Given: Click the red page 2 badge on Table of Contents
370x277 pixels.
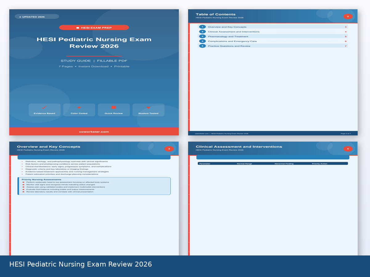Looking at the screenshot, I should [x=348, y=16].
